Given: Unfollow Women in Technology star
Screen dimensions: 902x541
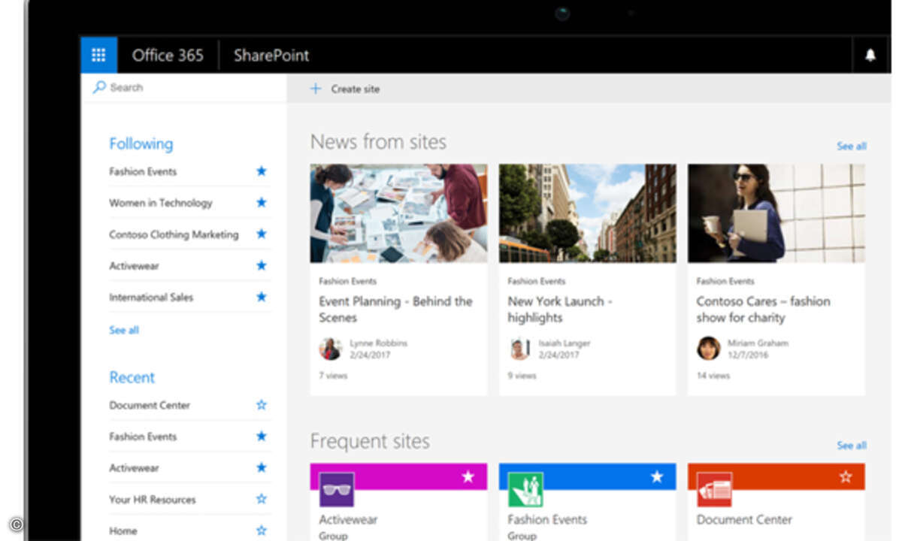Looking at the screenshot, I should point(262,203).
